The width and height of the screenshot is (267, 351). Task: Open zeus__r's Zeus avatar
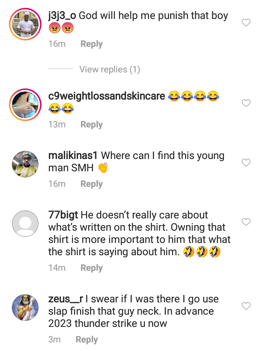click(25, 308)
